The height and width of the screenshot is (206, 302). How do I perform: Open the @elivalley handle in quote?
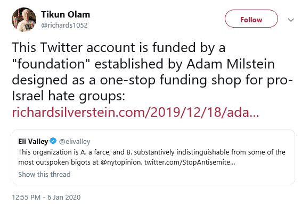(75, 142)
